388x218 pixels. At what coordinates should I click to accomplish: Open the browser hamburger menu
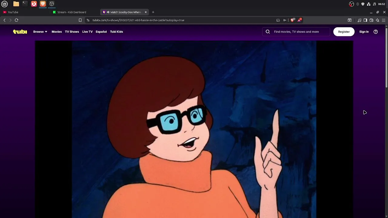tap(383, 20)
